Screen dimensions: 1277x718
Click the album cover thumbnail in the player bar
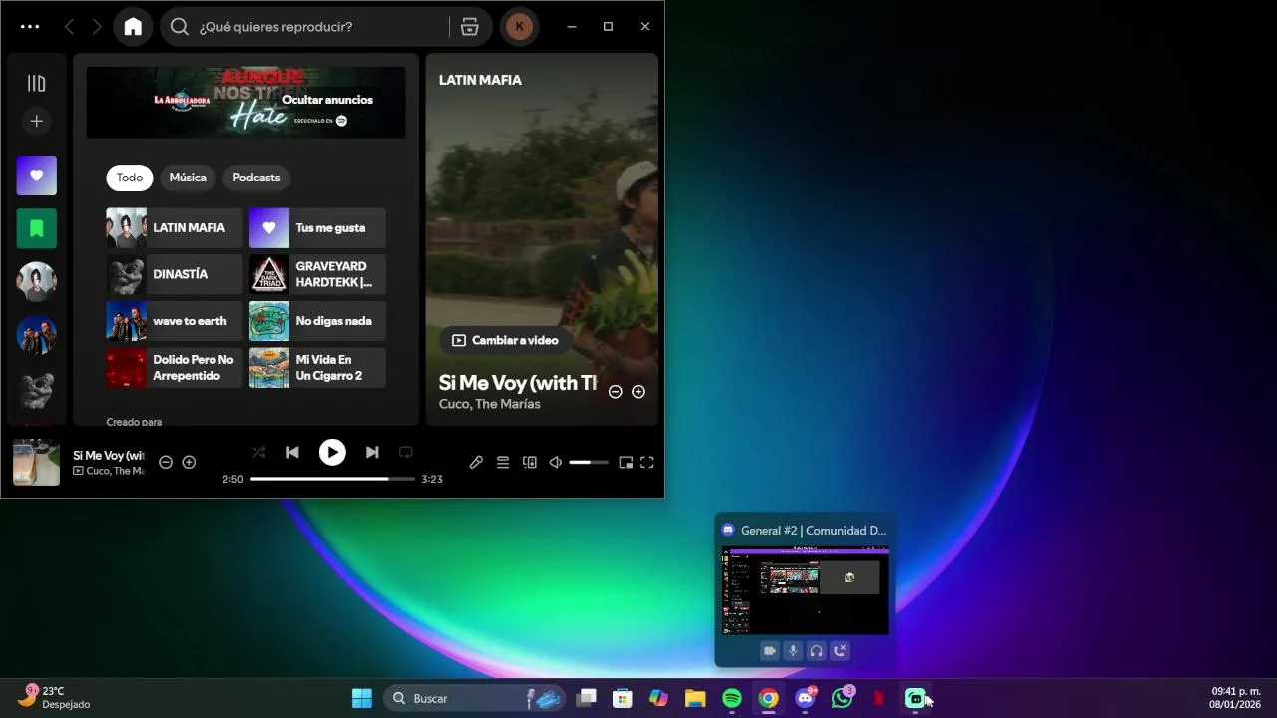pos(36,462)
